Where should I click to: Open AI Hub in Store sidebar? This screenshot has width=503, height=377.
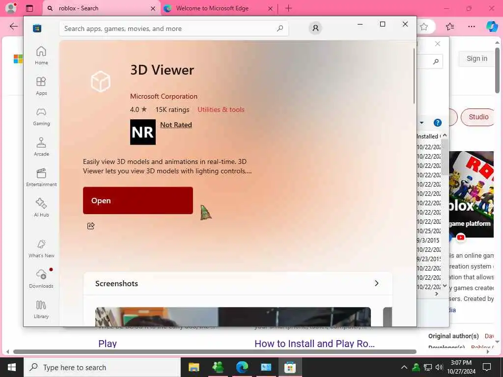coord(41,208)
